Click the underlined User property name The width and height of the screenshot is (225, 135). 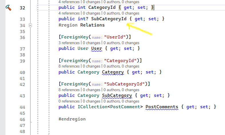pyautogui.click(x=96, y=48)
